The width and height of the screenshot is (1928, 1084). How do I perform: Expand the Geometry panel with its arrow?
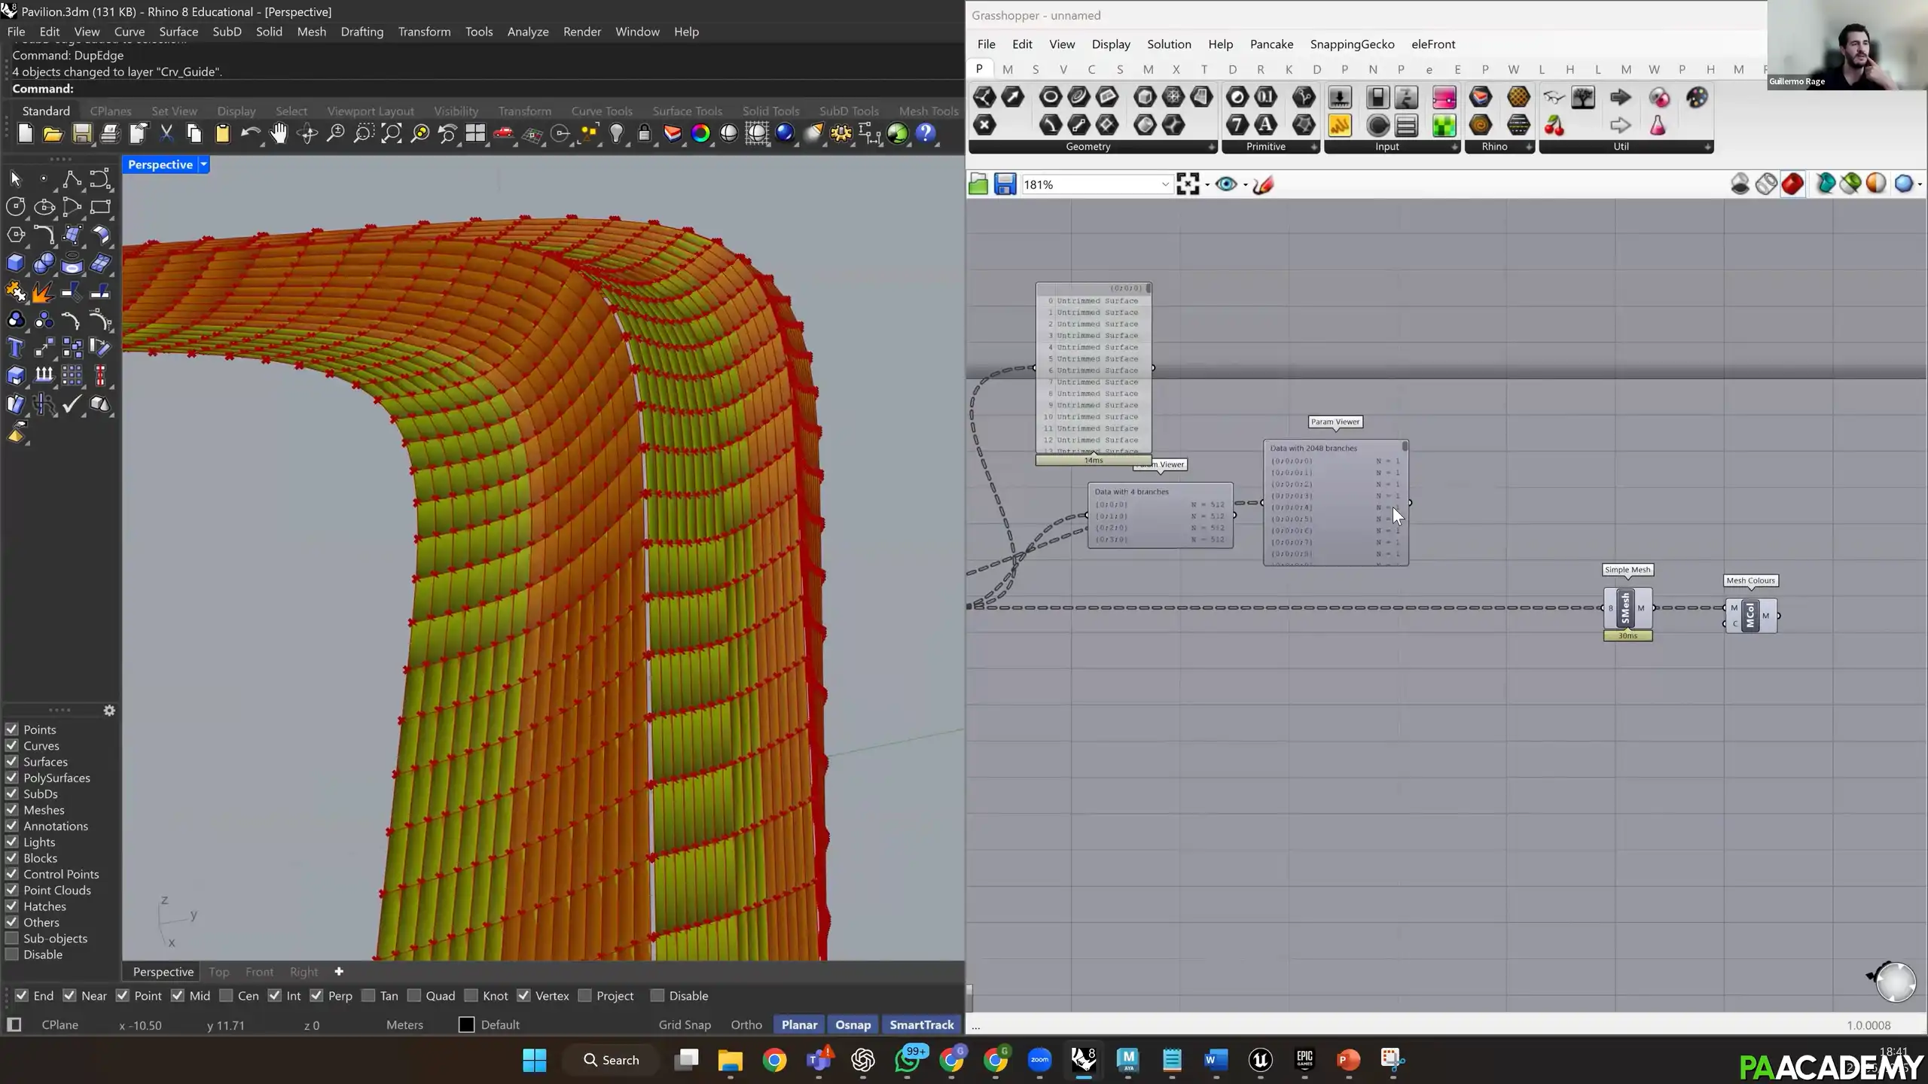point(1211,147)
